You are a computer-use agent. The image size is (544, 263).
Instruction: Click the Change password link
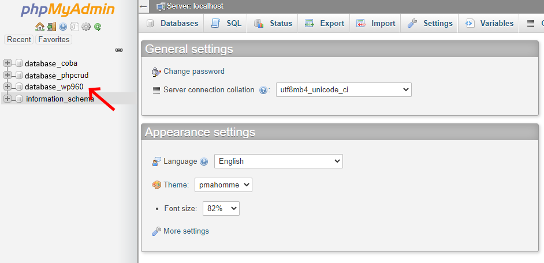click(194, 72)
